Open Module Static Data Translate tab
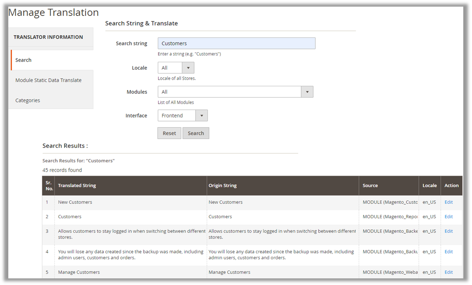 (48, 80)
